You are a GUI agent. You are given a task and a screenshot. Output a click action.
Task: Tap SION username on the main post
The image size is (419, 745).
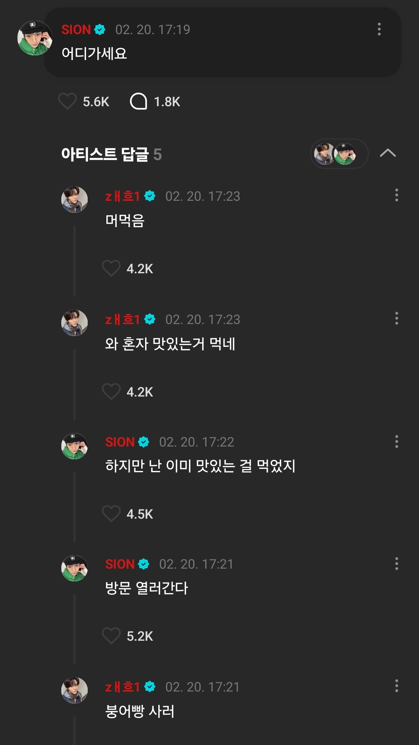[76, 29]
